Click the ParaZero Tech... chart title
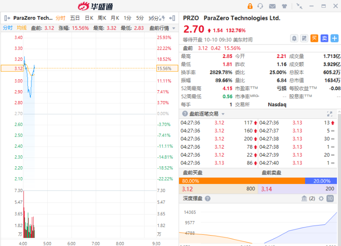Screen dimensions: 341x246 33,18
